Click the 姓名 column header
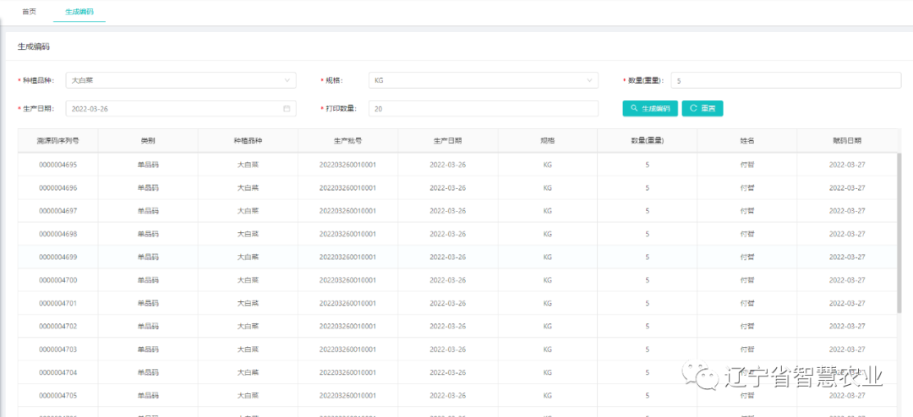Screen dimensions: 913x417 747,141
